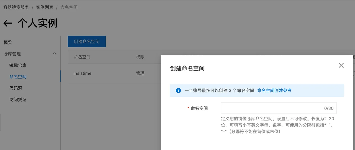This screenshot has width=355, height=150.
Task: Open 镜像仓库 in the sidebar
Action: point(18,65)
